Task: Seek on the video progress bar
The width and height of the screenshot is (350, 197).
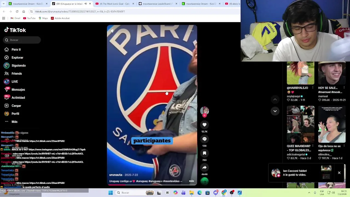Action: point(152,185)
